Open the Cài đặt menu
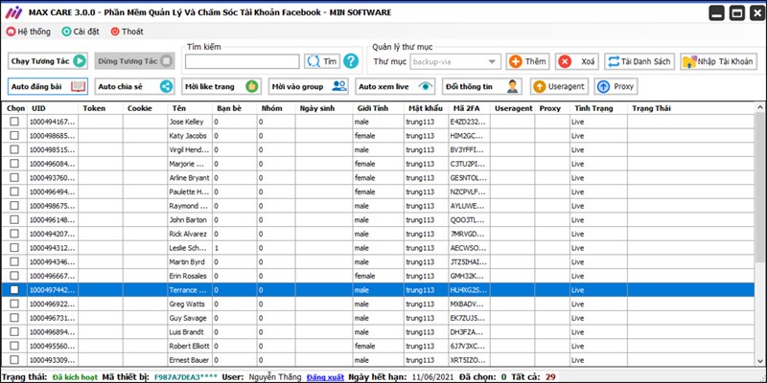Image resolution: width=767 pixels, height=383 pixels. 80,32
